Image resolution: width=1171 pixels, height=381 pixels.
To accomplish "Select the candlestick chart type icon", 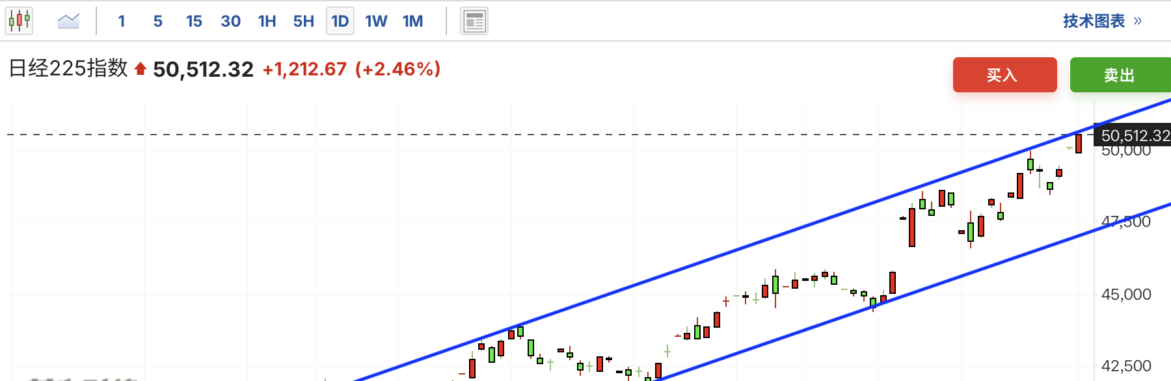I will click(x=19, y=21).
